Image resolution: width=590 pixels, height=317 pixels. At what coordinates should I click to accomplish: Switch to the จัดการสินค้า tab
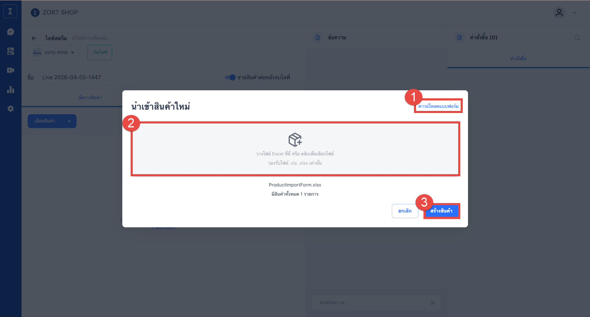90,98
